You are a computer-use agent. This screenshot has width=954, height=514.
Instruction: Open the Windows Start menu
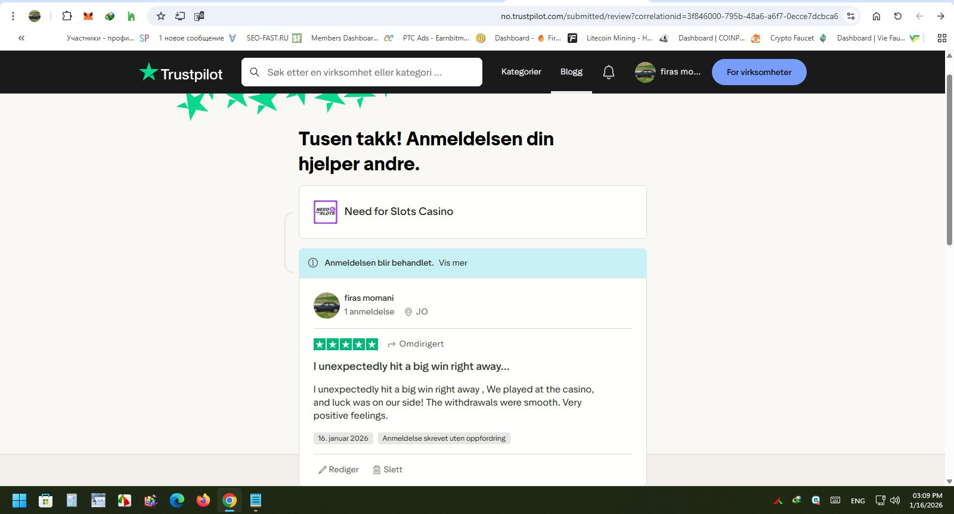click(19, 500)
